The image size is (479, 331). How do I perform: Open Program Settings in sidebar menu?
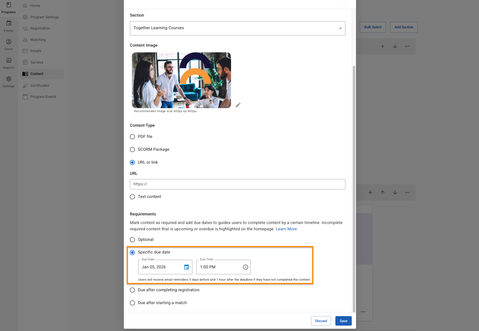44,17
